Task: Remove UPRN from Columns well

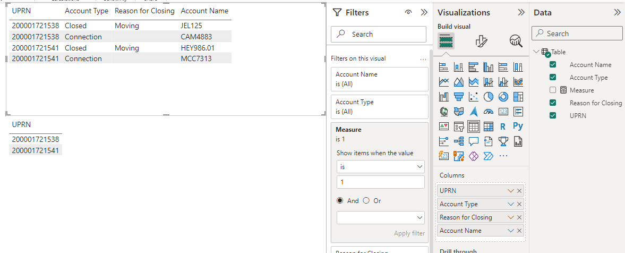Action: click(x=519, y=191)
